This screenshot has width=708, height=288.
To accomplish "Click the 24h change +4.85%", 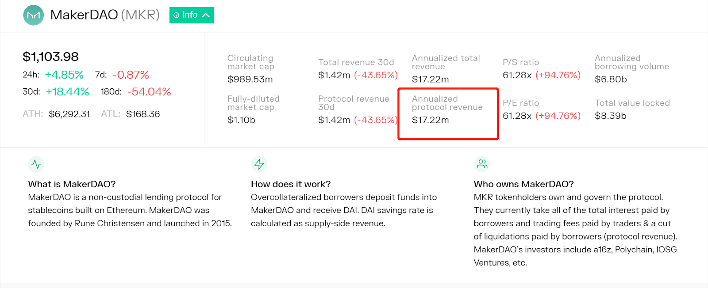I will [64, 75].
